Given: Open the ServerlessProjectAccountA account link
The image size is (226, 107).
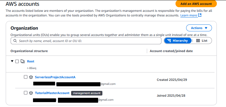Looking at the screenshot, I should pos(55,77).
